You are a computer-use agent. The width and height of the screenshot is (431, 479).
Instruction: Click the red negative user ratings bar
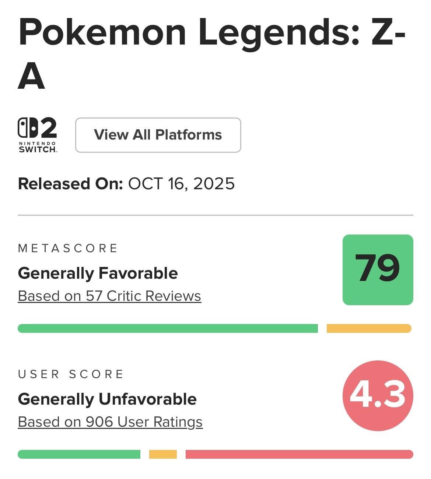point(299,454)
